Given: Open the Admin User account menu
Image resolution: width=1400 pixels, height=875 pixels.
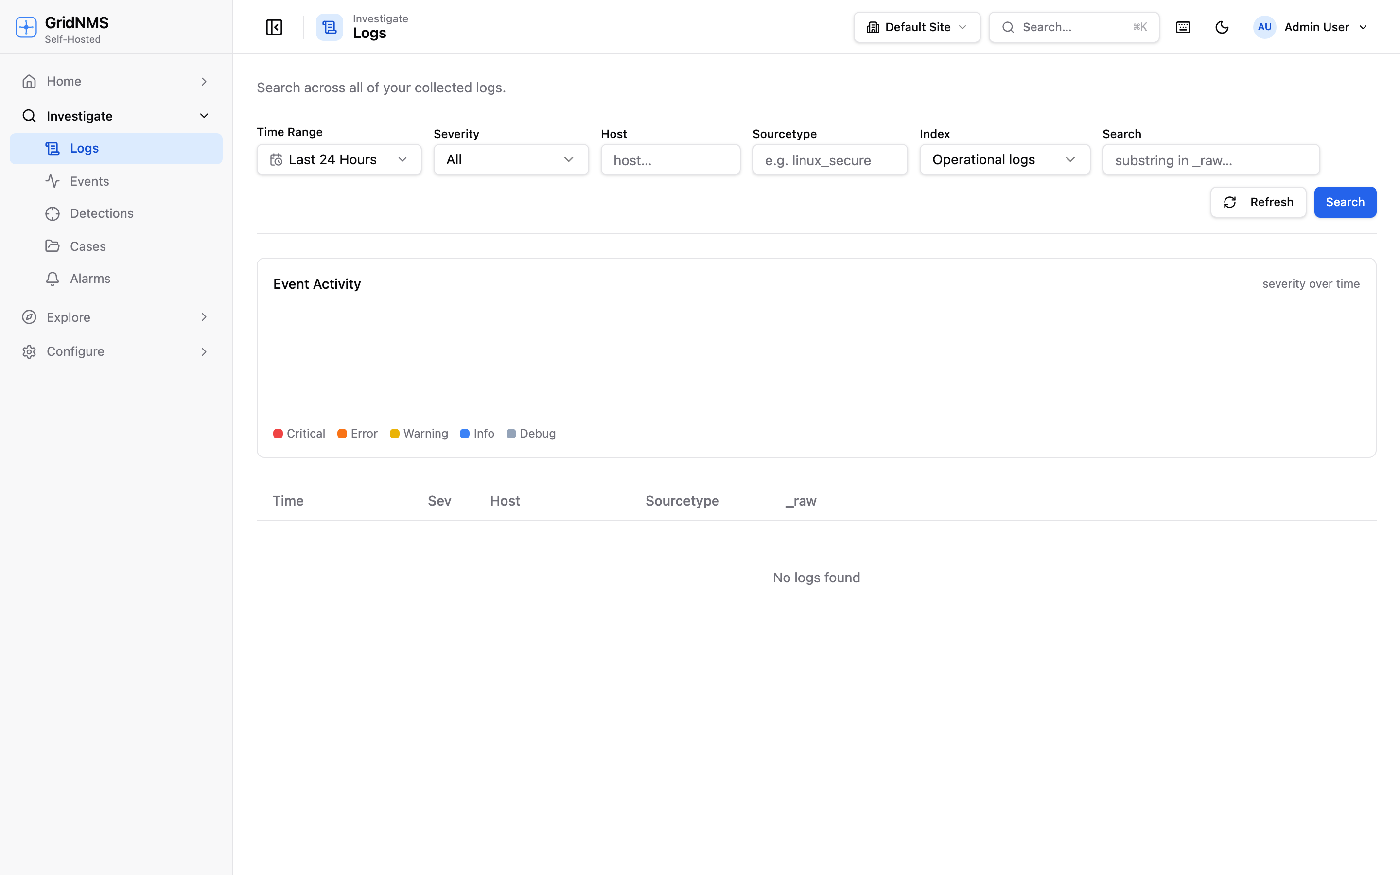Looking at the screenshot, I should pyautogui.click(x=1311, y=27).
